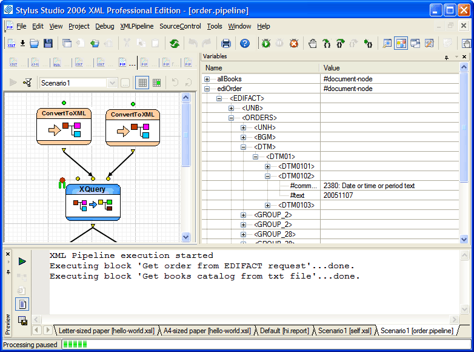Collapse the DTM0102 node
This screenshot has height=352, width=474.
pyautogui.click(x=267, y=176)
